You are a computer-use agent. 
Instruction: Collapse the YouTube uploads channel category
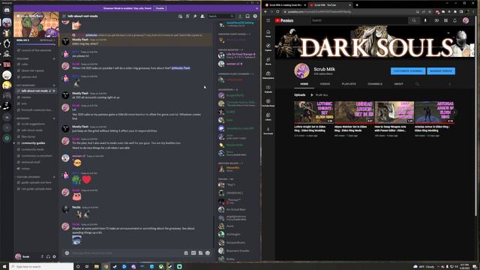[x=28, y=177]
